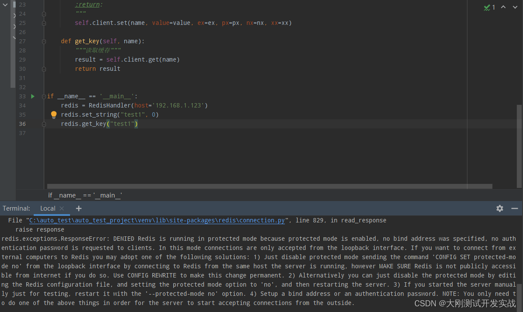Collapse the if __name__ block fold marker

click(x=44, y=97)
